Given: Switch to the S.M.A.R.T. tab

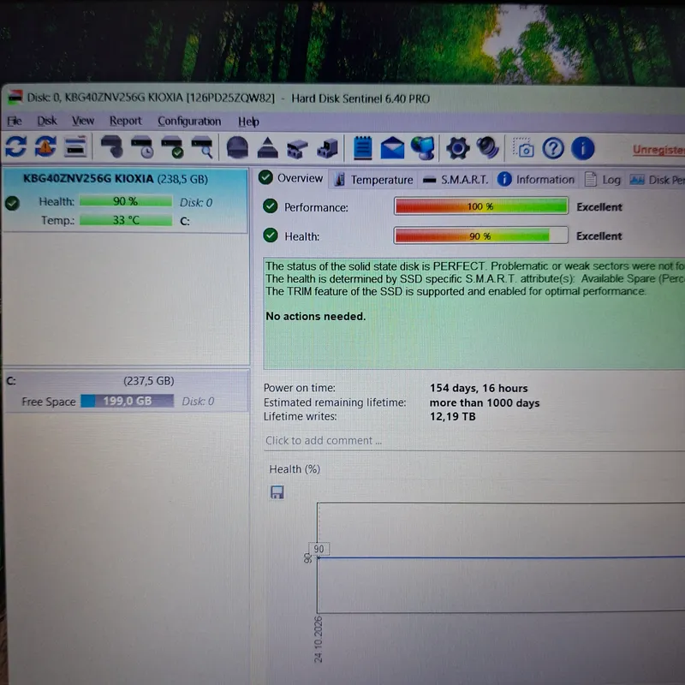Looking at the screenshot, I should (456, 180).
